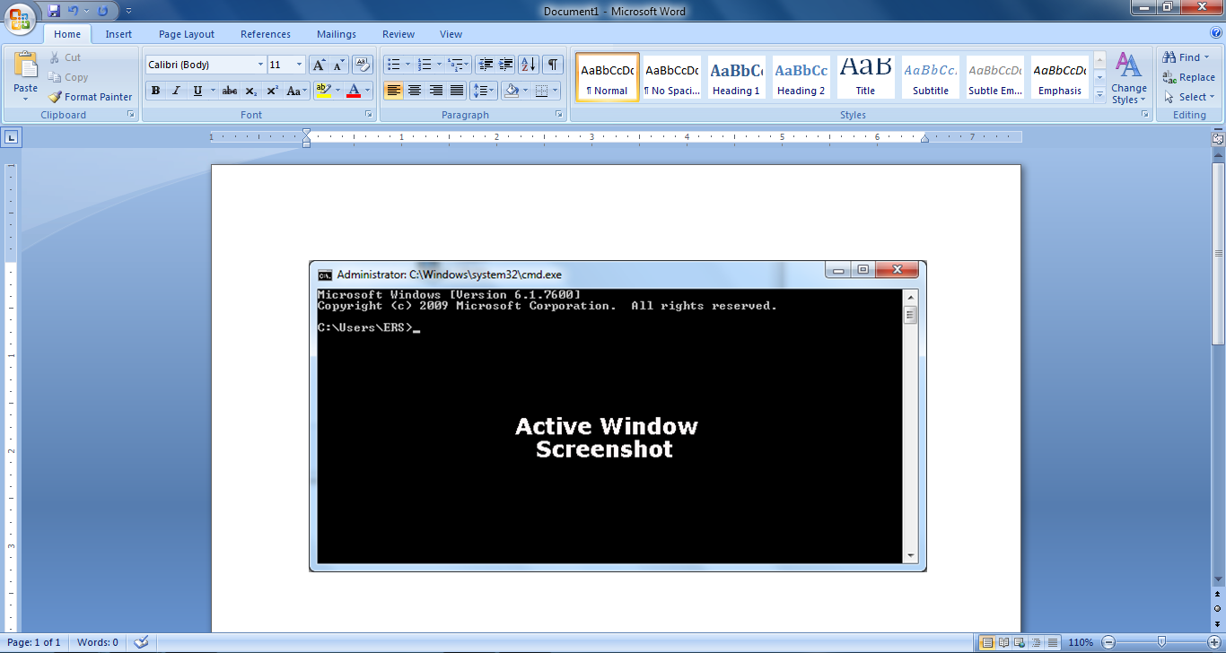This screenshot has width=1226, height=653.
Task: Open the Calibri font name dropdown
Action: click(x=260, y=65)
